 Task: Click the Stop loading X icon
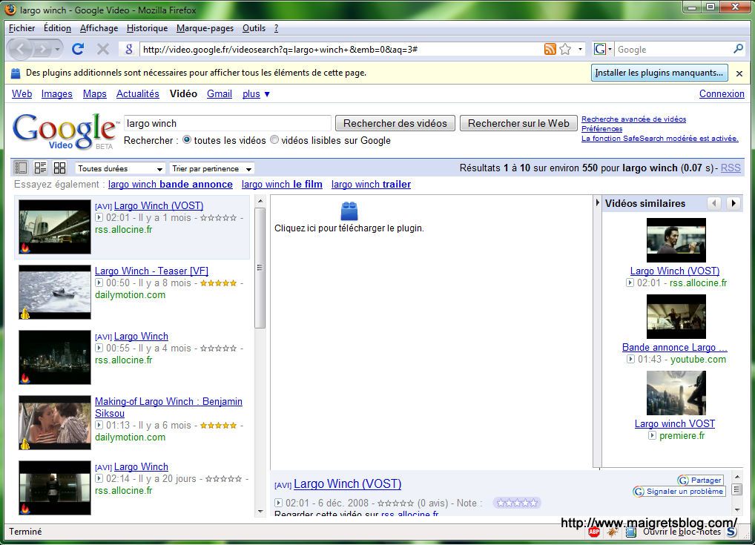click(102, 49)
